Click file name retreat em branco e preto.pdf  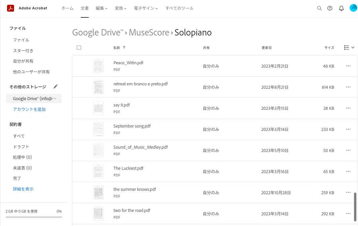(140, 84)
